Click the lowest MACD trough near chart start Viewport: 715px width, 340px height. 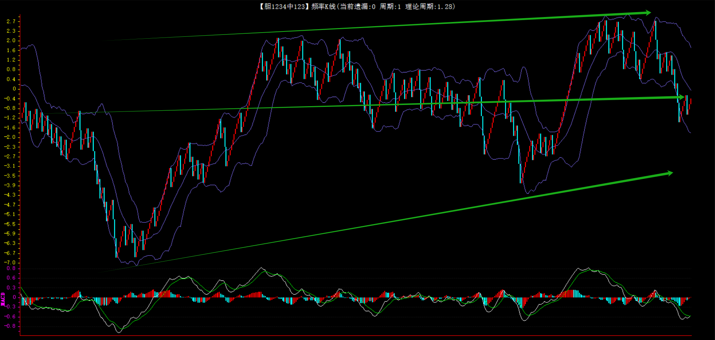click(119, 332)
